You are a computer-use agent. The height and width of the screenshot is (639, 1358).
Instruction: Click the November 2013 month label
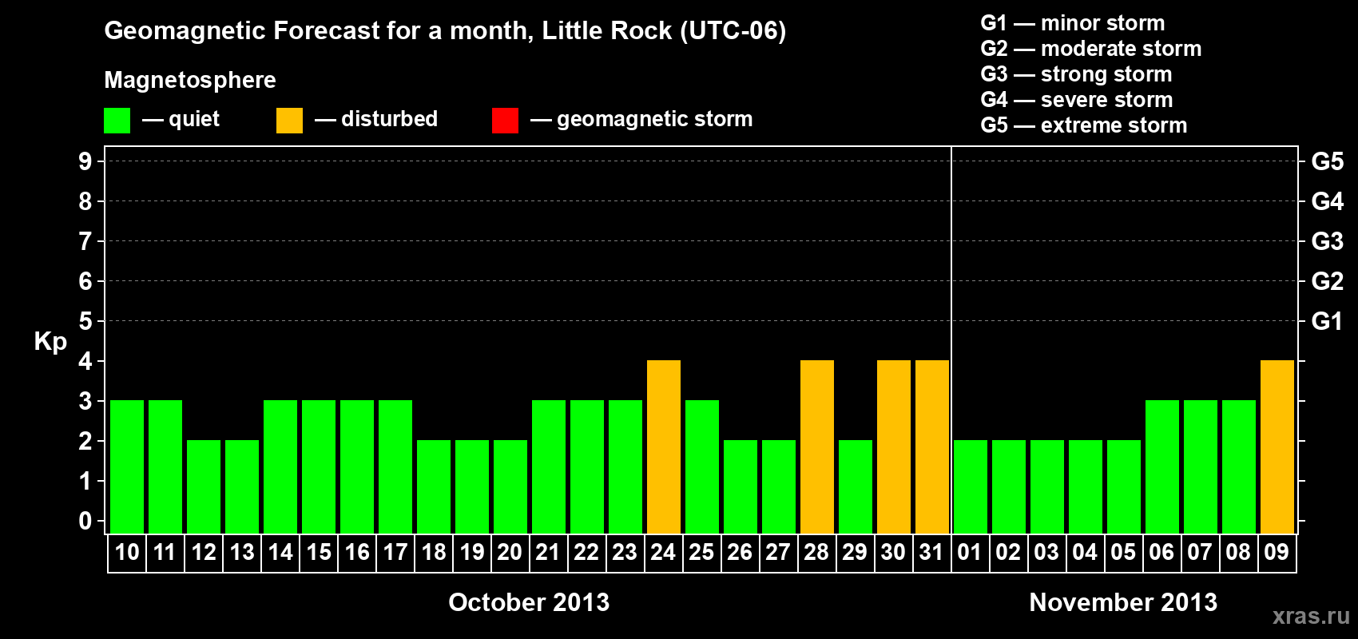pos(1123,602)
